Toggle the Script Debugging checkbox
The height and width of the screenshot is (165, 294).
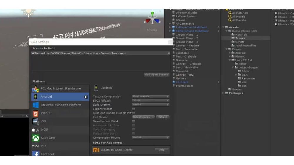point(133,129)
